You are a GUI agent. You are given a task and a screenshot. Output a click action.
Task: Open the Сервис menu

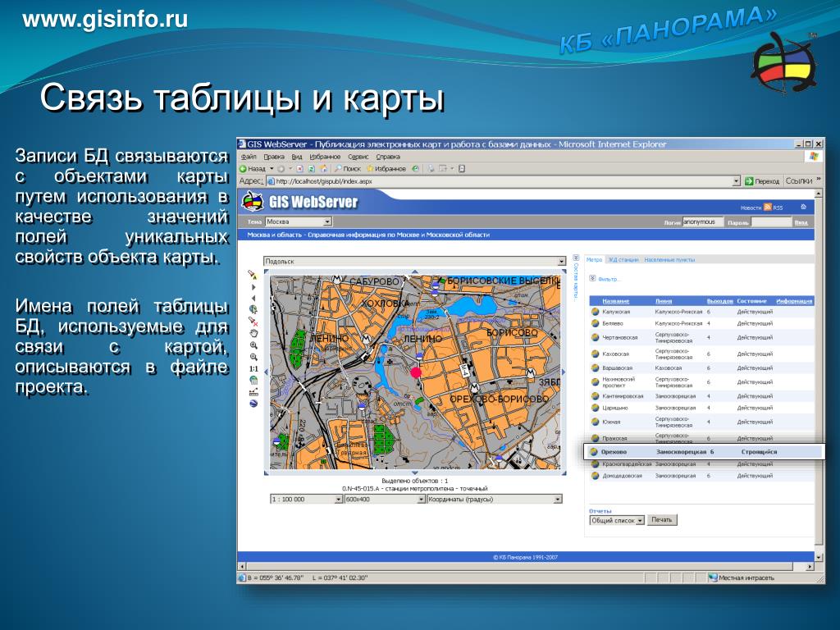pos(358,157)
